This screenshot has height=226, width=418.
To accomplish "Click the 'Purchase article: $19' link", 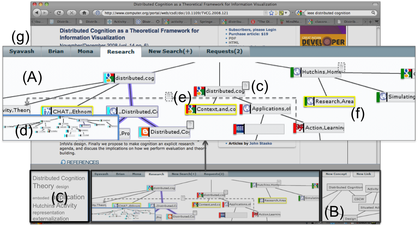I will click(248, 34).
